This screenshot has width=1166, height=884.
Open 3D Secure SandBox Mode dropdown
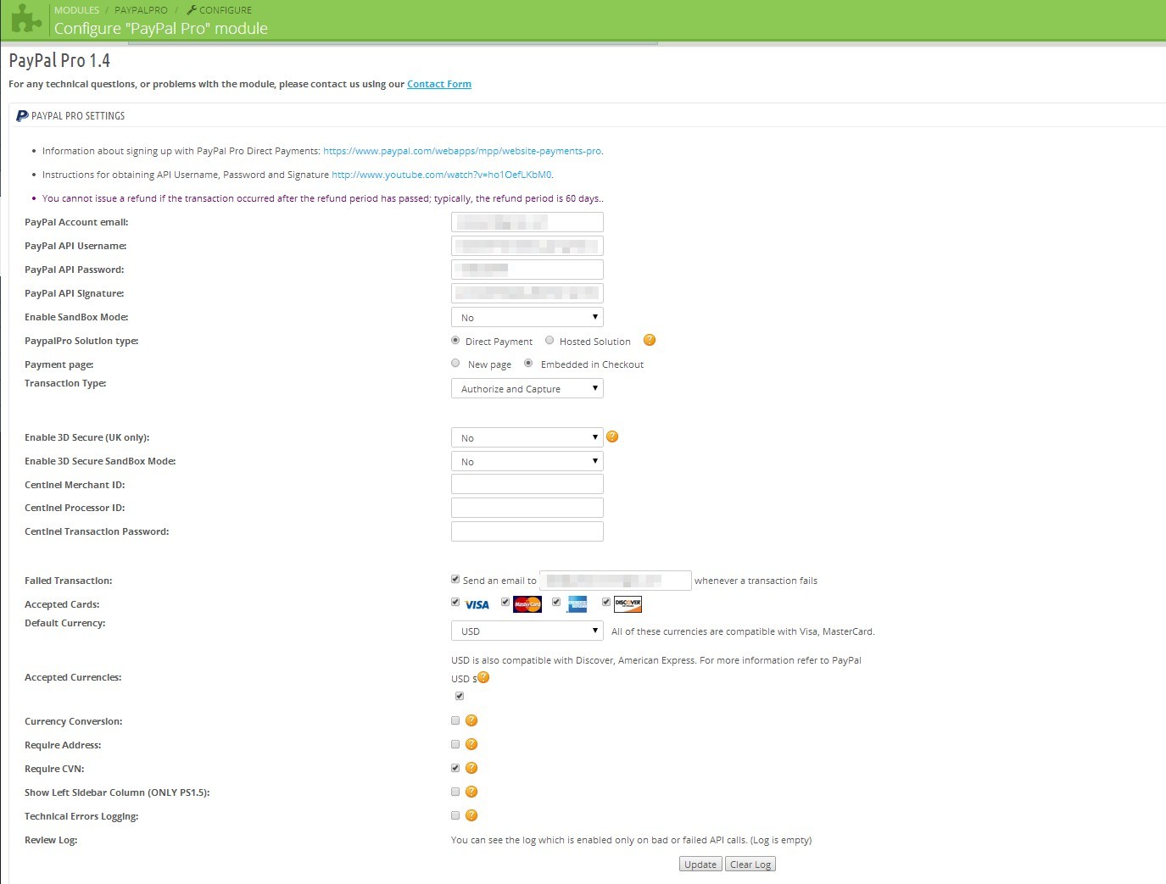pos(527,461)
